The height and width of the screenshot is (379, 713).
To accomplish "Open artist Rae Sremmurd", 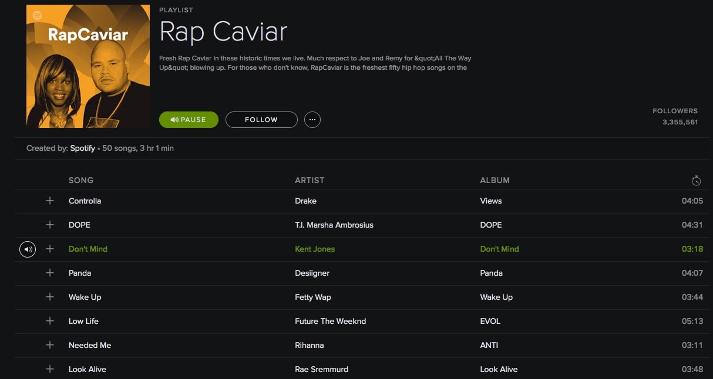I will [x=321, y=369].
